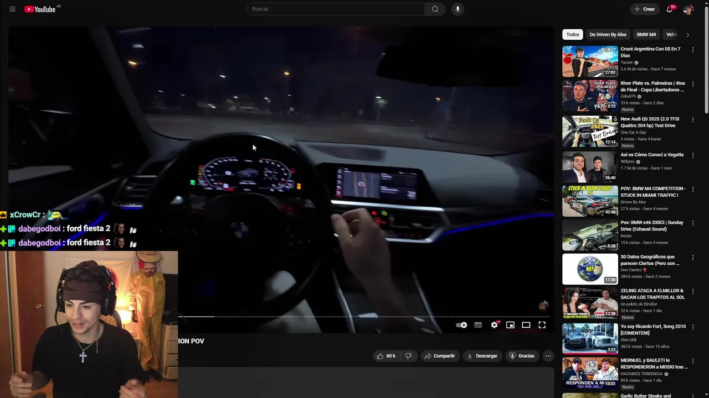Open Así es Cómo Conocí a Vegetta title
Screen dimensions: 709x398
pyautogui.click(x=652, y=155)
